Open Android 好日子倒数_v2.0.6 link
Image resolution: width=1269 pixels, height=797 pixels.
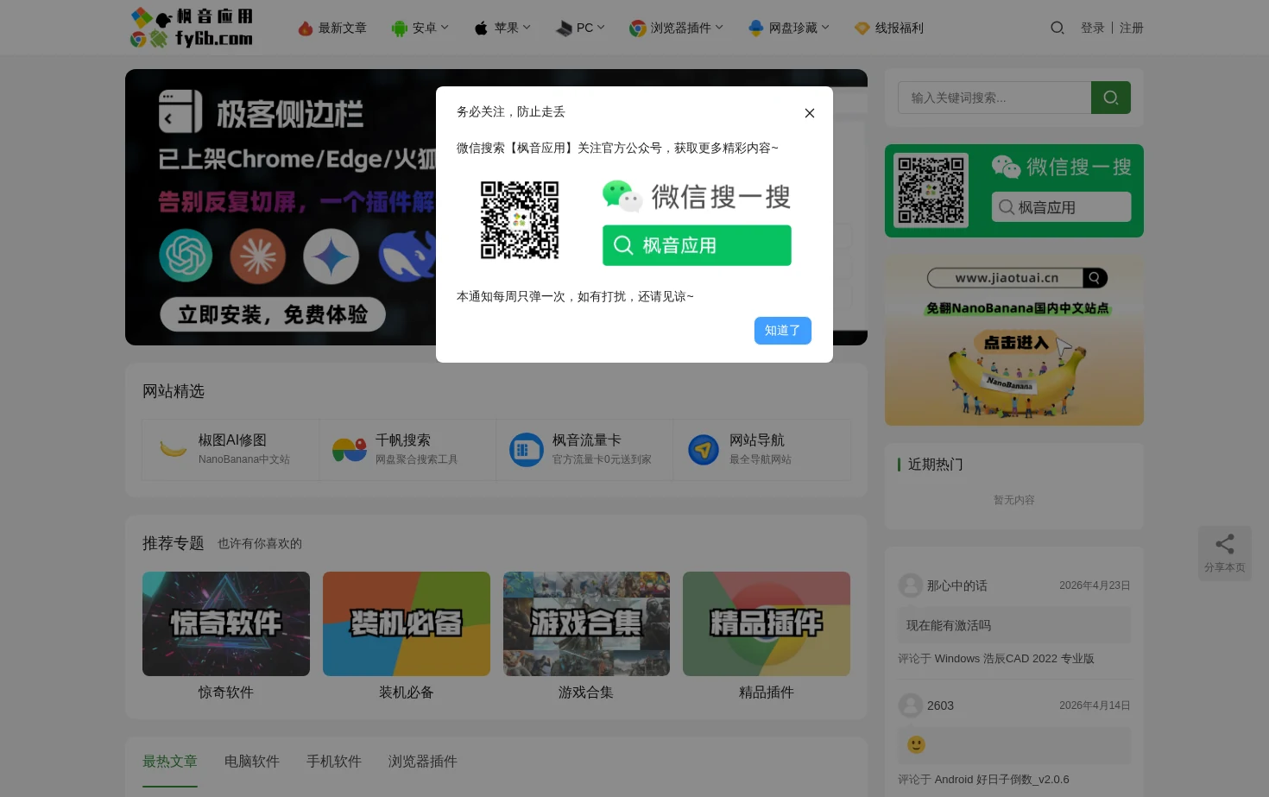click(x=1001, y=780)
